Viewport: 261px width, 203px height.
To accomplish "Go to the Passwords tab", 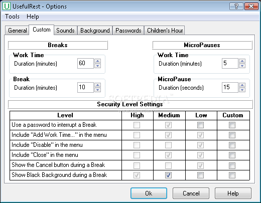I will (x=128, y=31).
